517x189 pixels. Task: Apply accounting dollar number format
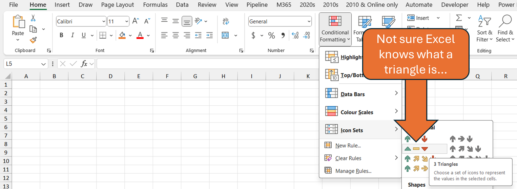point(253,35)
